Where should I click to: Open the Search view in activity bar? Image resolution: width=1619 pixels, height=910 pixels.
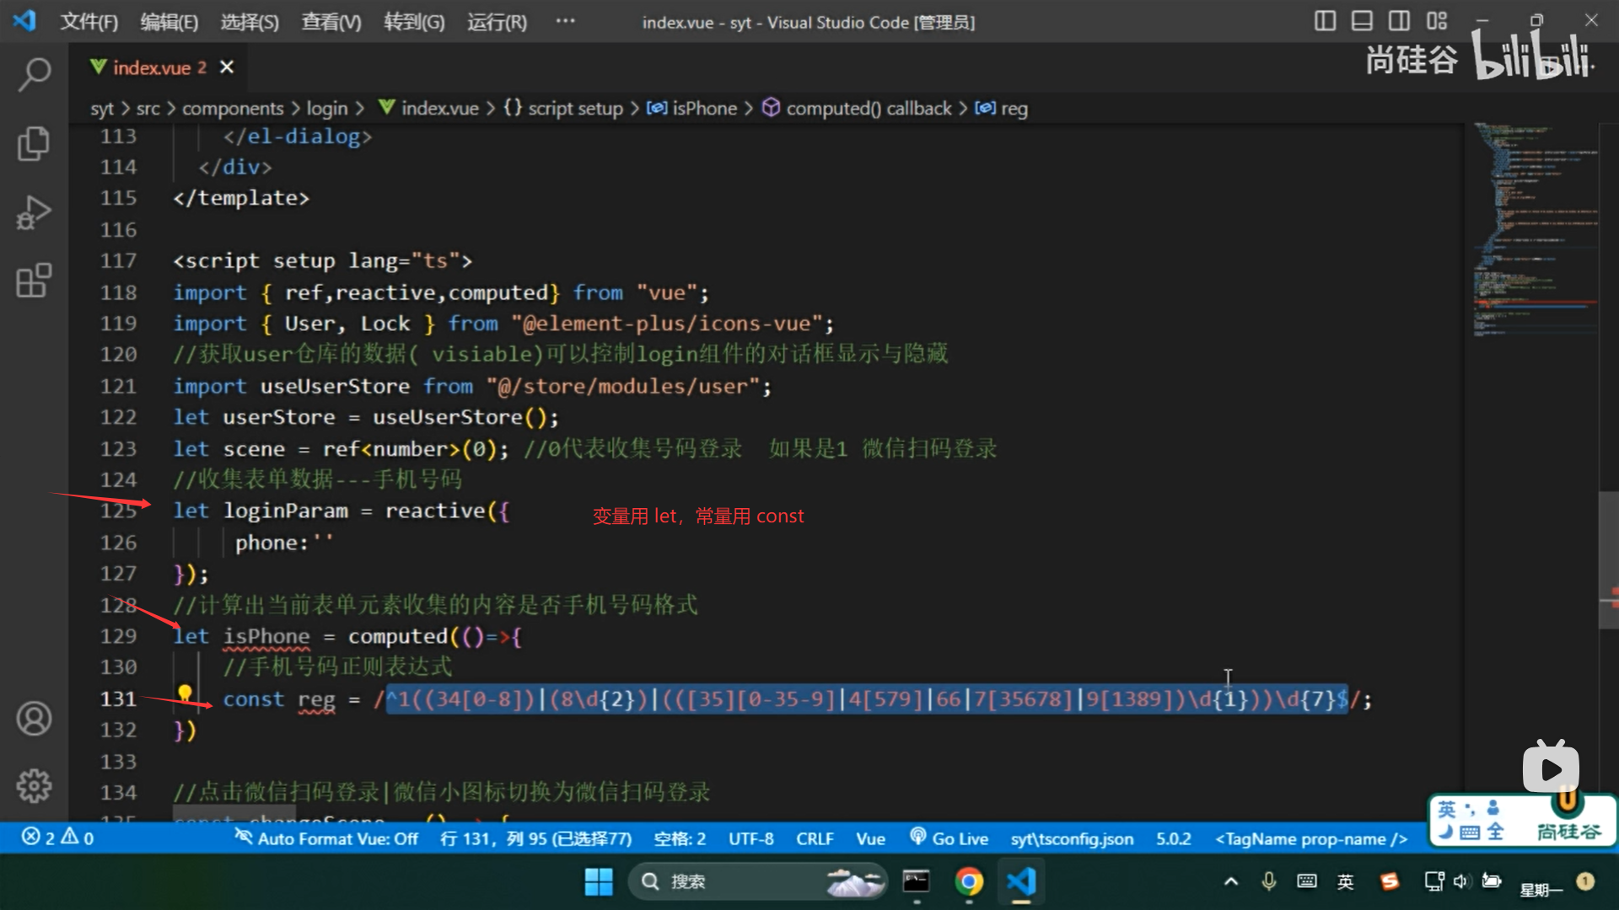tap(34, 74)
